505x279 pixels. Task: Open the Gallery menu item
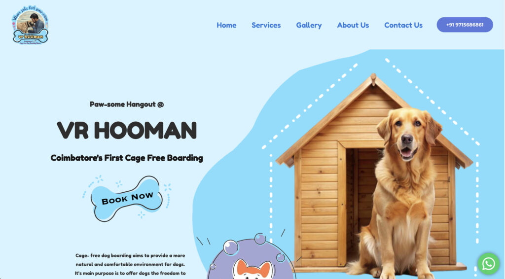(309, 25)
